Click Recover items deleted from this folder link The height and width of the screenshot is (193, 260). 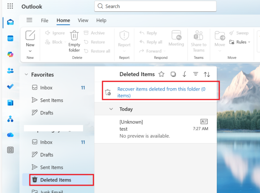[161, 92]
